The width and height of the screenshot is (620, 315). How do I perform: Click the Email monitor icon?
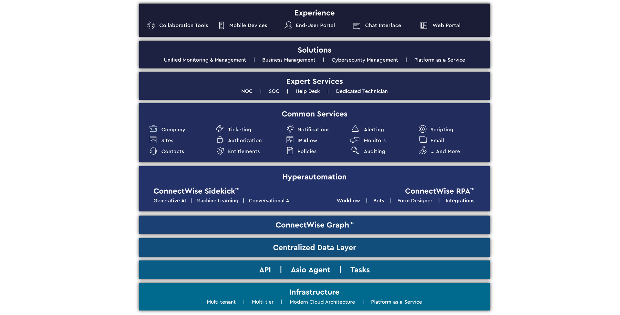pos(423,140)
